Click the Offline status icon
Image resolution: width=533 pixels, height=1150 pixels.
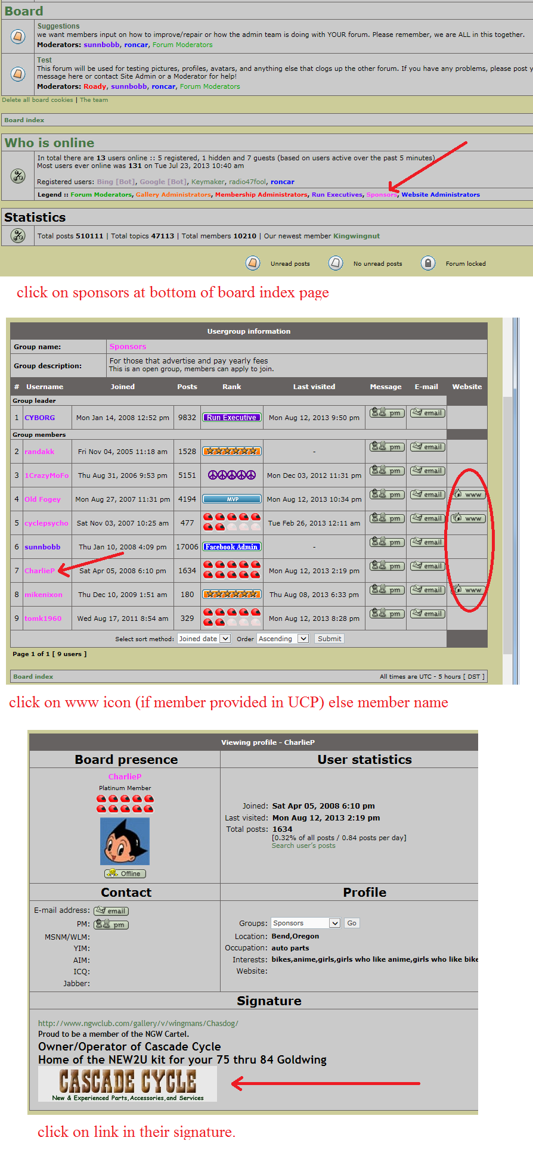click(125, 874)
